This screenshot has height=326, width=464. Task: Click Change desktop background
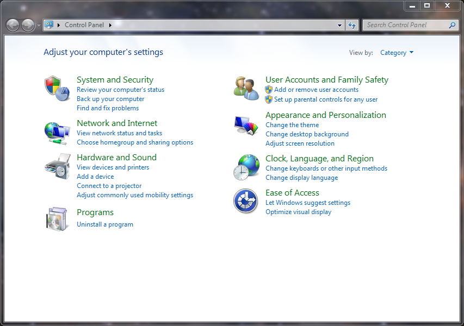pos(307,134)
